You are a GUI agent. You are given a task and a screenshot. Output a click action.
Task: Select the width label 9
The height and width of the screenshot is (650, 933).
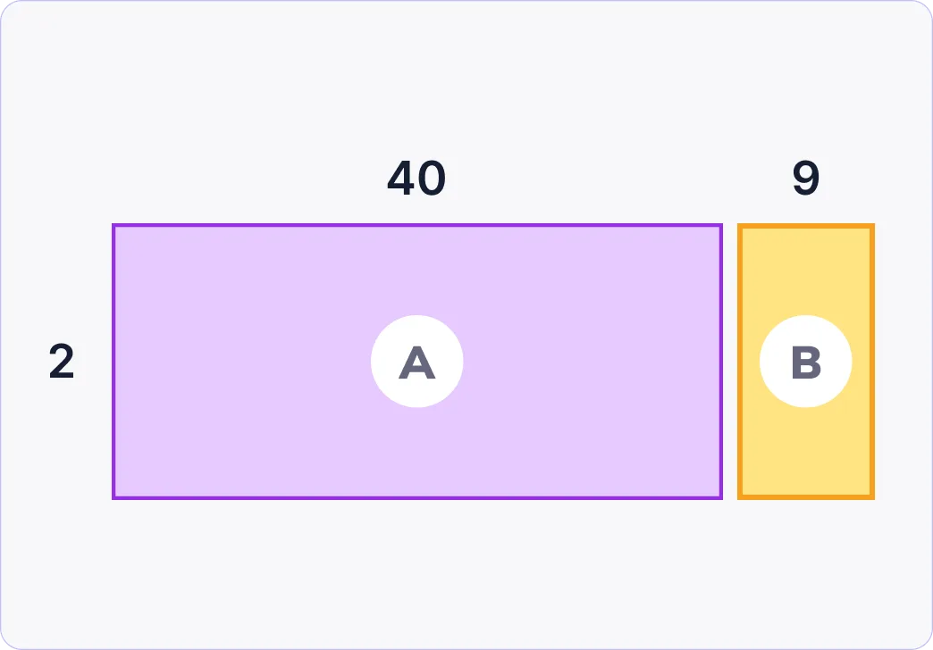pos(805,179)
